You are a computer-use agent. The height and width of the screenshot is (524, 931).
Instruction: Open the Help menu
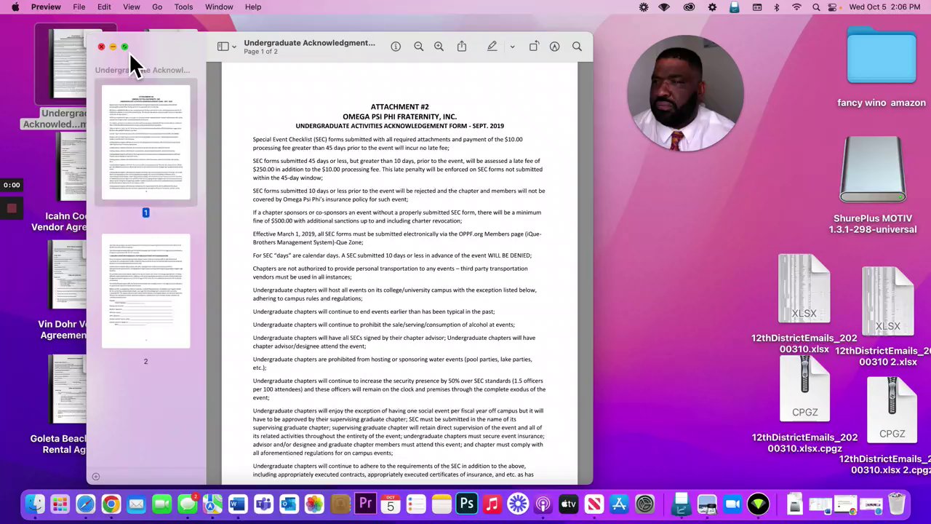[x=253, y=7]
